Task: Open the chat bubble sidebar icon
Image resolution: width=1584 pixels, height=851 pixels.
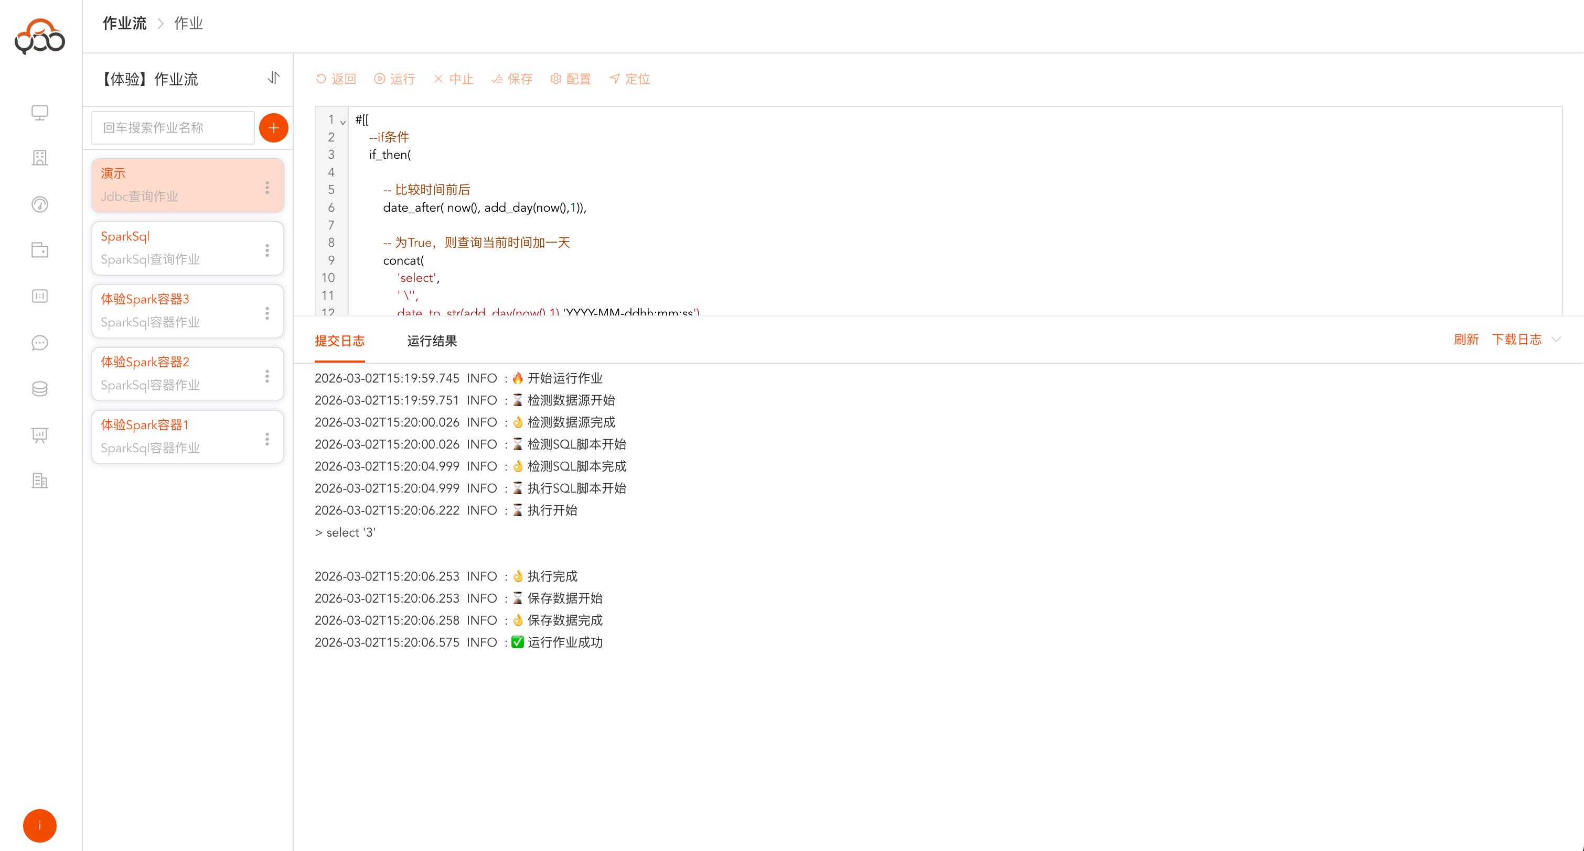Action: pos(40,343)
